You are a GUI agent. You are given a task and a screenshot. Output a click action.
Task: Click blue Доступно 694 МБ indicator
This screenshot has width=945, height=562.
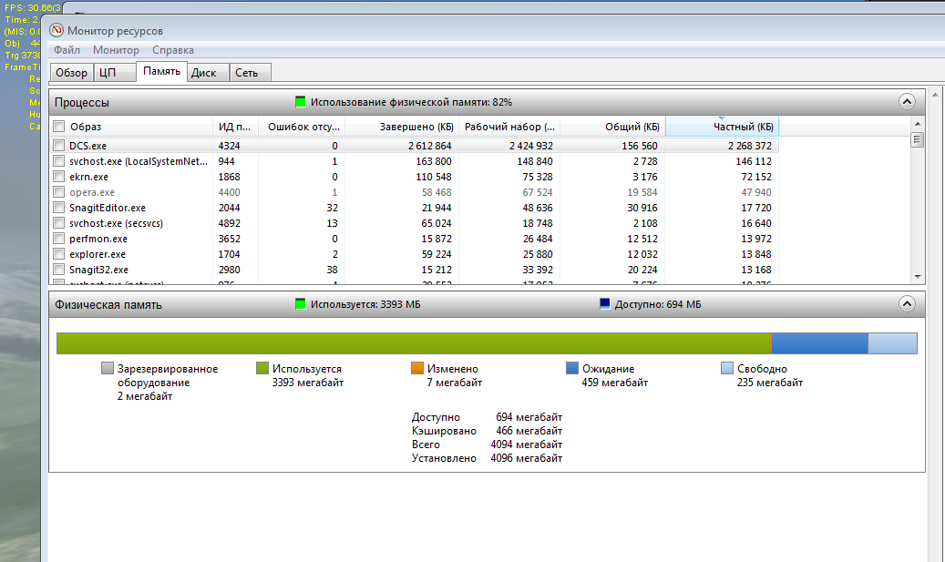click(x=605, y=304)
